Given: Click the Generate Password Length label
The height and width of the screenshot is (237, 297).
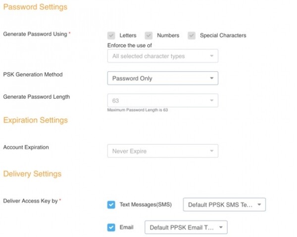Looking at the screenshot, I should point(36,97).
